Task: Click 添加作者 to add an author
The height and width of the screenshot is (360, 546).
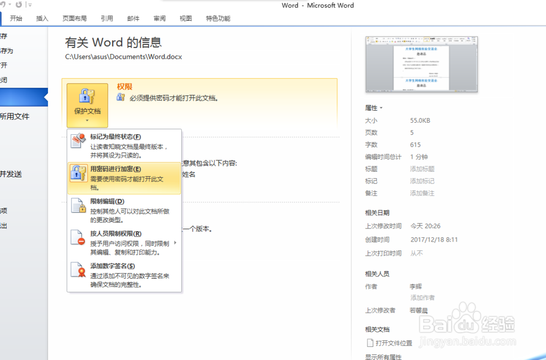Action: pos(423,298)
